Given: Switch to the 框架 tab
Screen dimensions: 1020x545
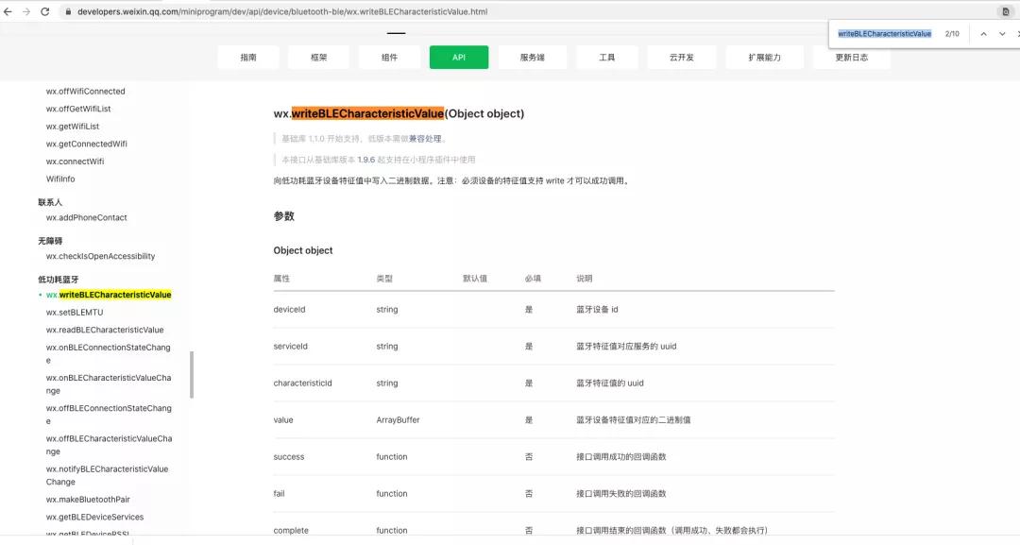Looking at the screenshot, I should coord(318,58).
